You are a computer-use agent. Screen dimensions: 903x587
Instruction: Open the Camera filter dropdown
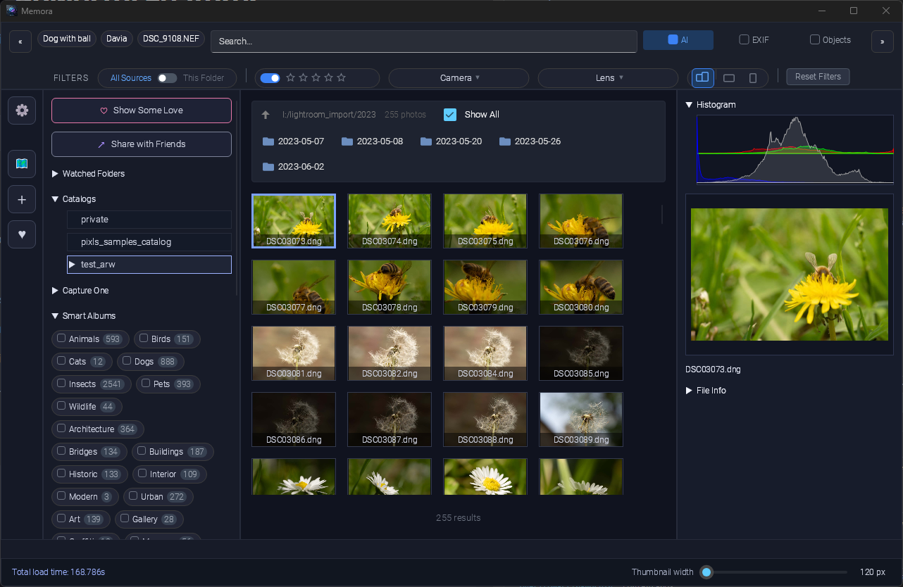[x=458, y=77]
